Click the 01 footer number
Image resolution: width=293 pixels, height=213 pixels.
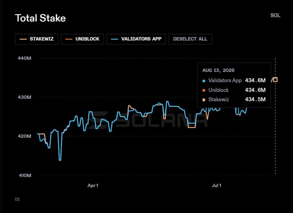coord(17,199)
